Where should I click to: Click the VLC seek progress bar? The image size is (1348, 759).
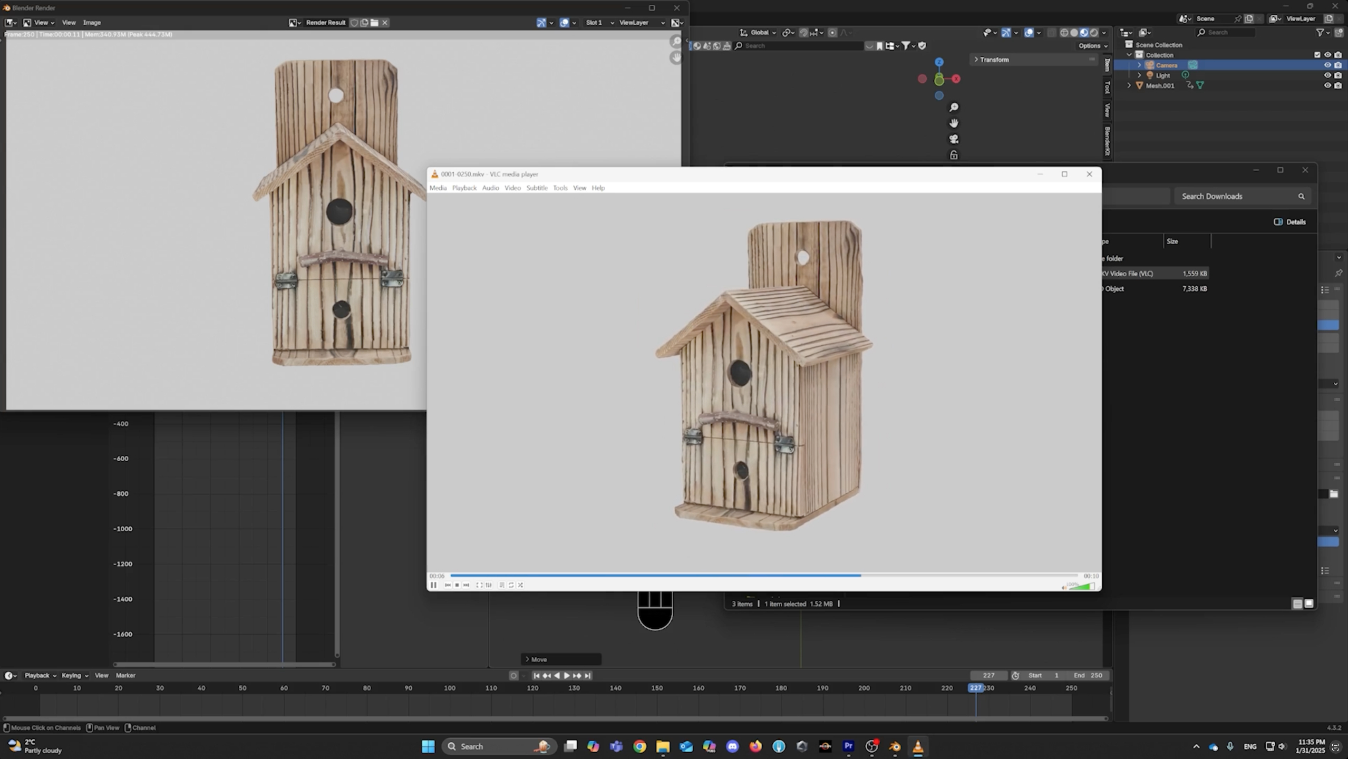click(764, 576)
